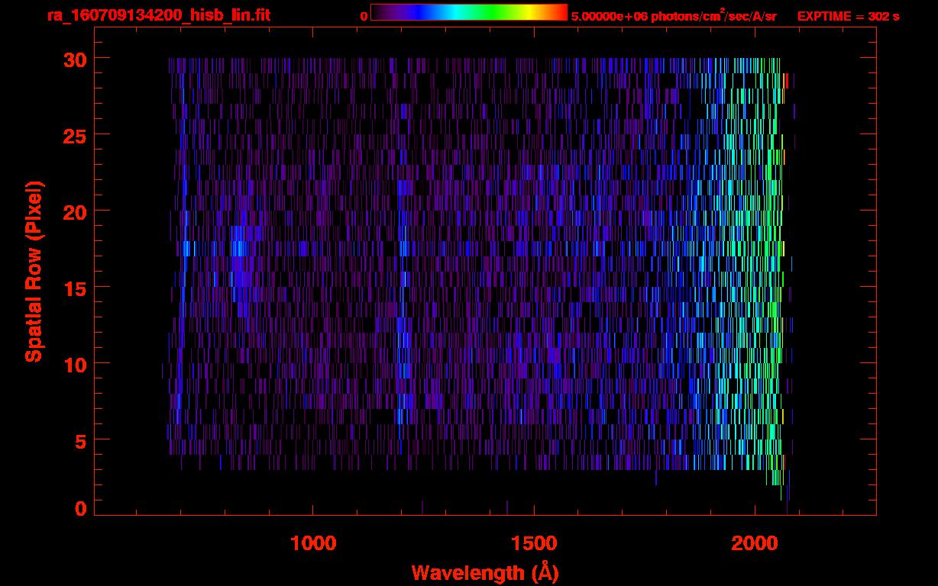This screenshot has width=938, height=586.
Task: Click the 0 tick label on spatial axis
Action: (x=79, y=509)
